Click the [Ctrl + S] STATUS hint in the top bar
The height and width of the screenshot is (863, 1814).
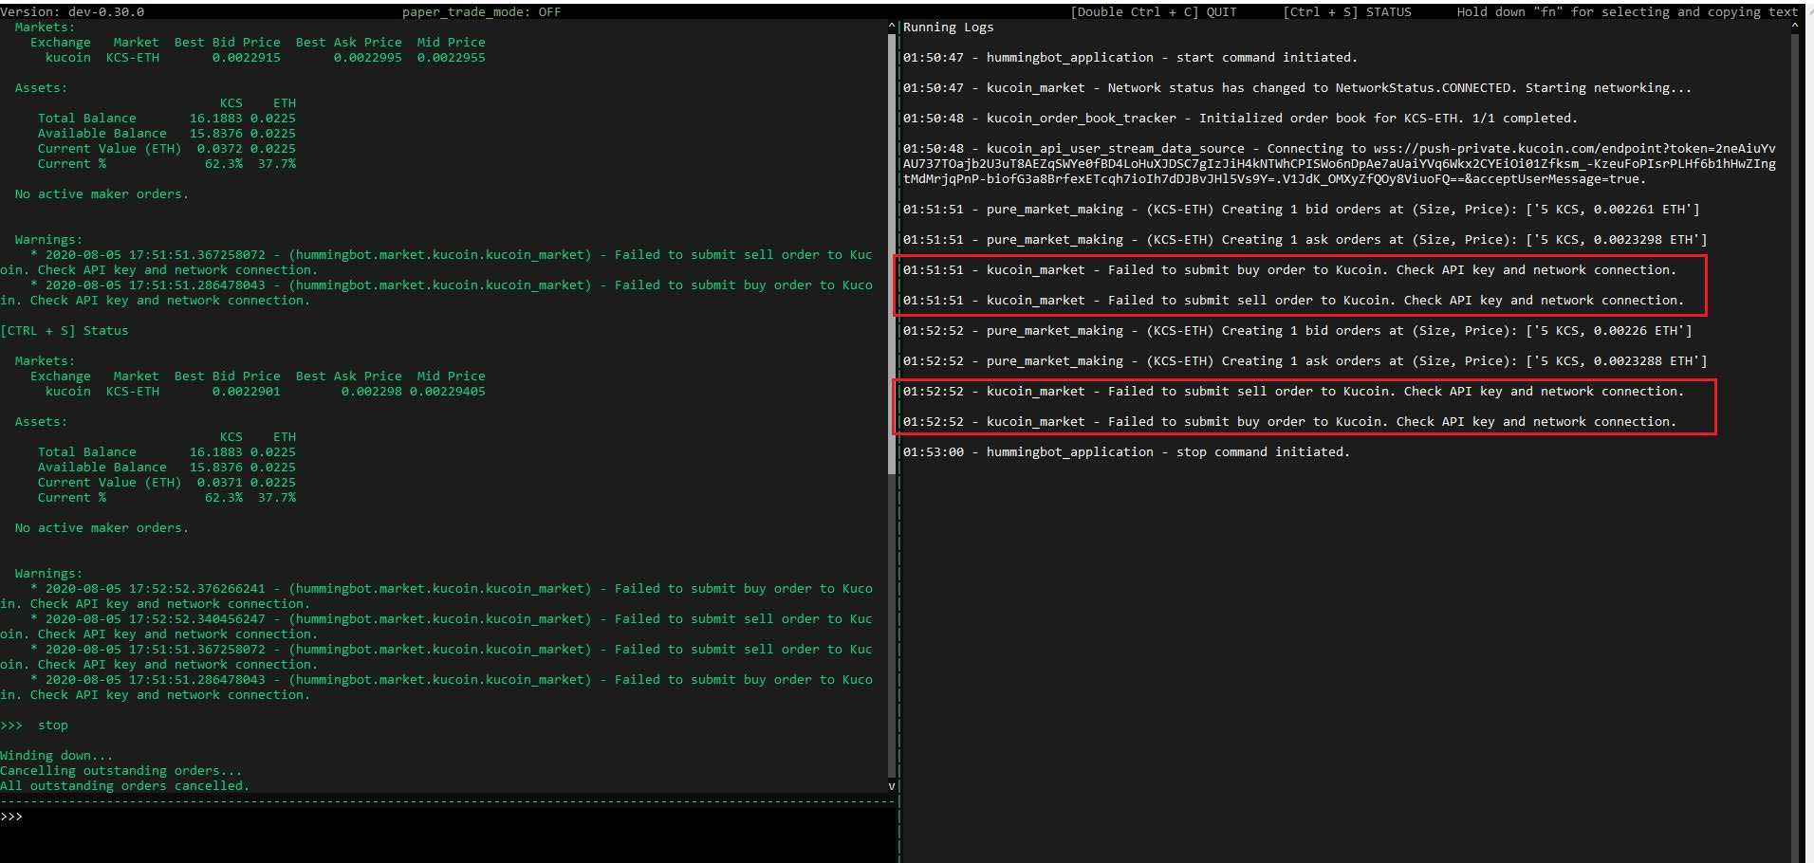1346,12
